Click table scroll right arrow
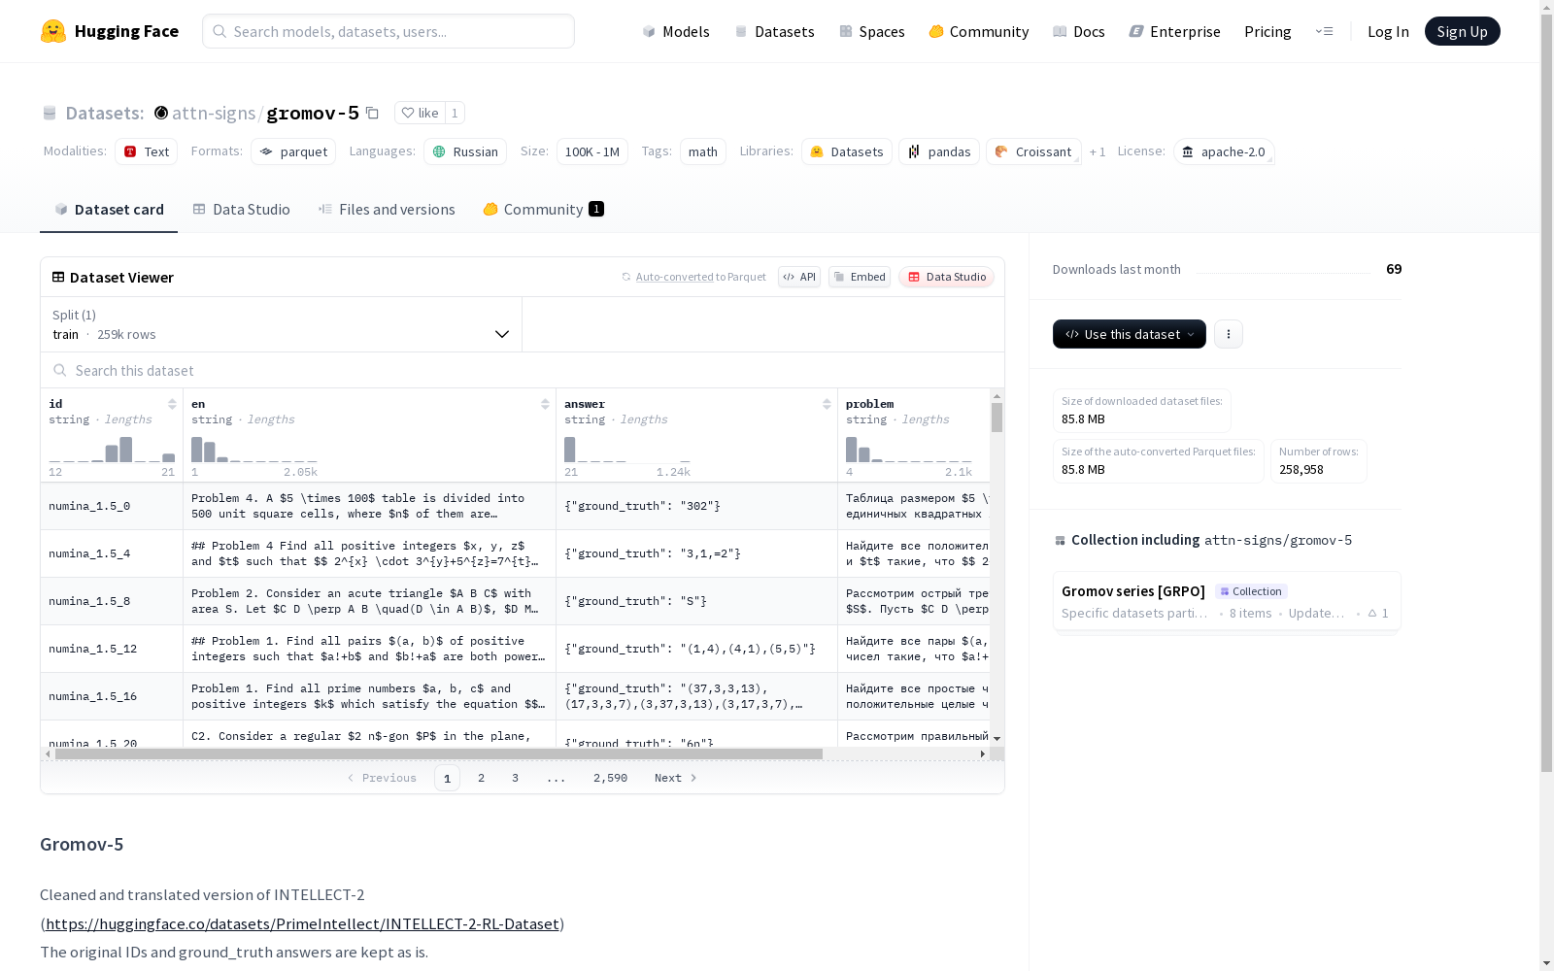This screenshot has height=971, width=1554. pos(982,753)
